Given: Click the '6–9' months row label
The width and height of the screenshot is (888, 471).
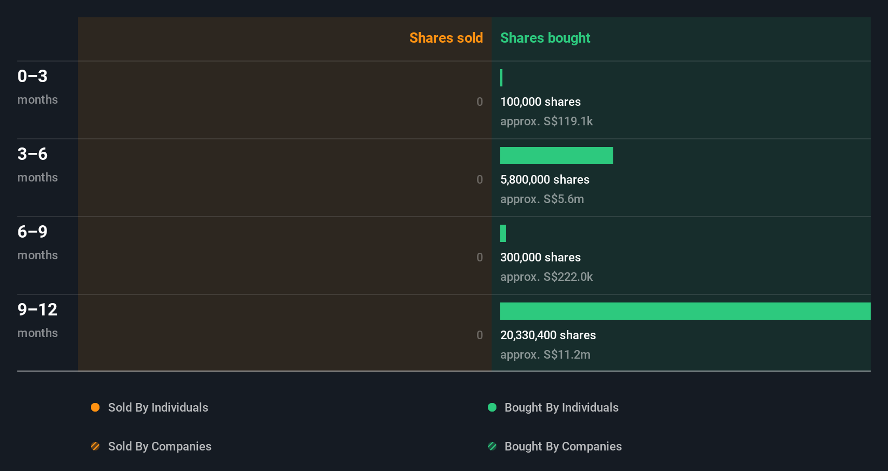Looking at the screenshot, I should 32,232.
